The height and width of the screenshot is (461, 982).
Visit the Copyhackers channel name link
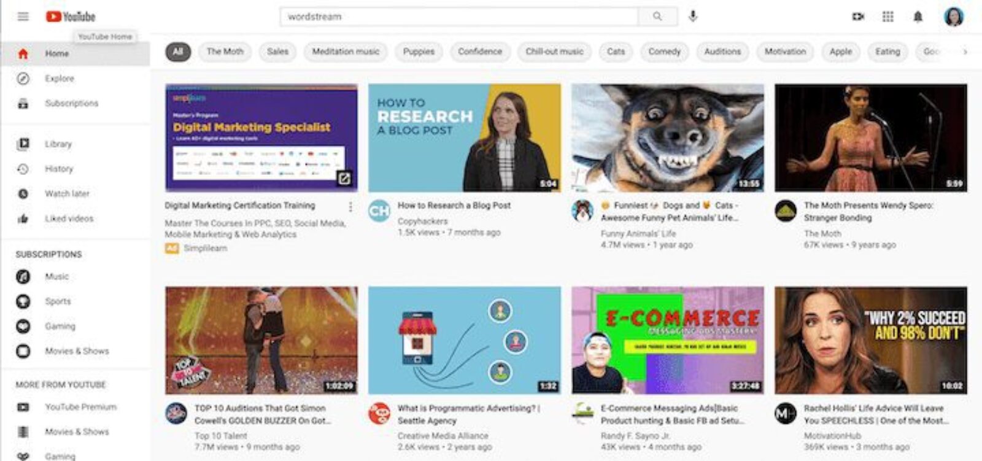[423, 221]
